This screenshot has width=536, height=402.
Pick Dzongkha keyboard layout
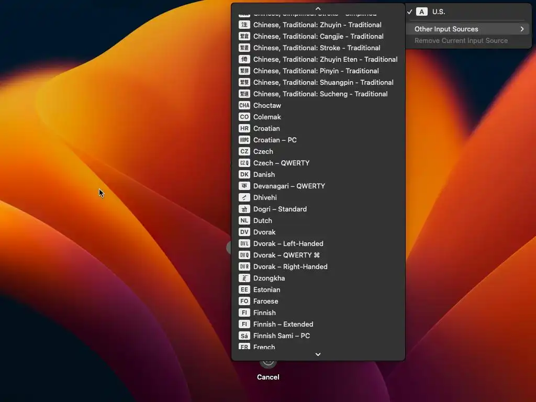pyautogui.click(x=318, y=278)
